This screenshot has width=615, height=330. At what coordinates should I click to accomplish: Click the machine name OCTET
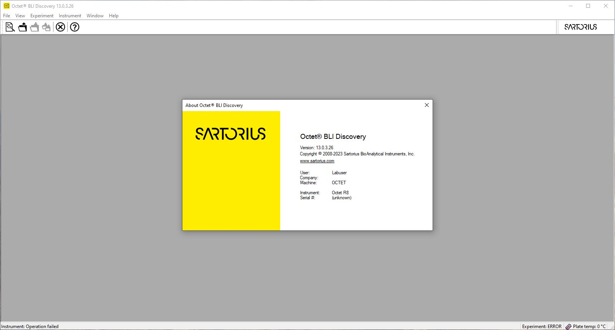pos(339,183)
